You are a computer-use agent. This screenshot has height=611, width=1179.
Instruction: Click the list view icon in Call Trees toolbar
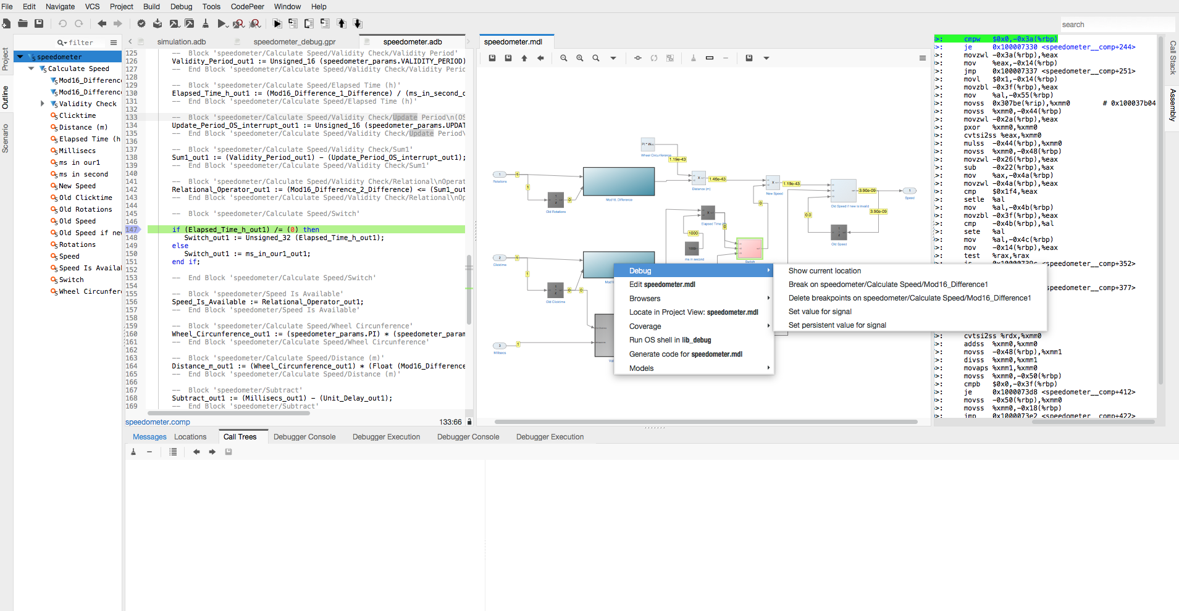(x=173, y=452)
